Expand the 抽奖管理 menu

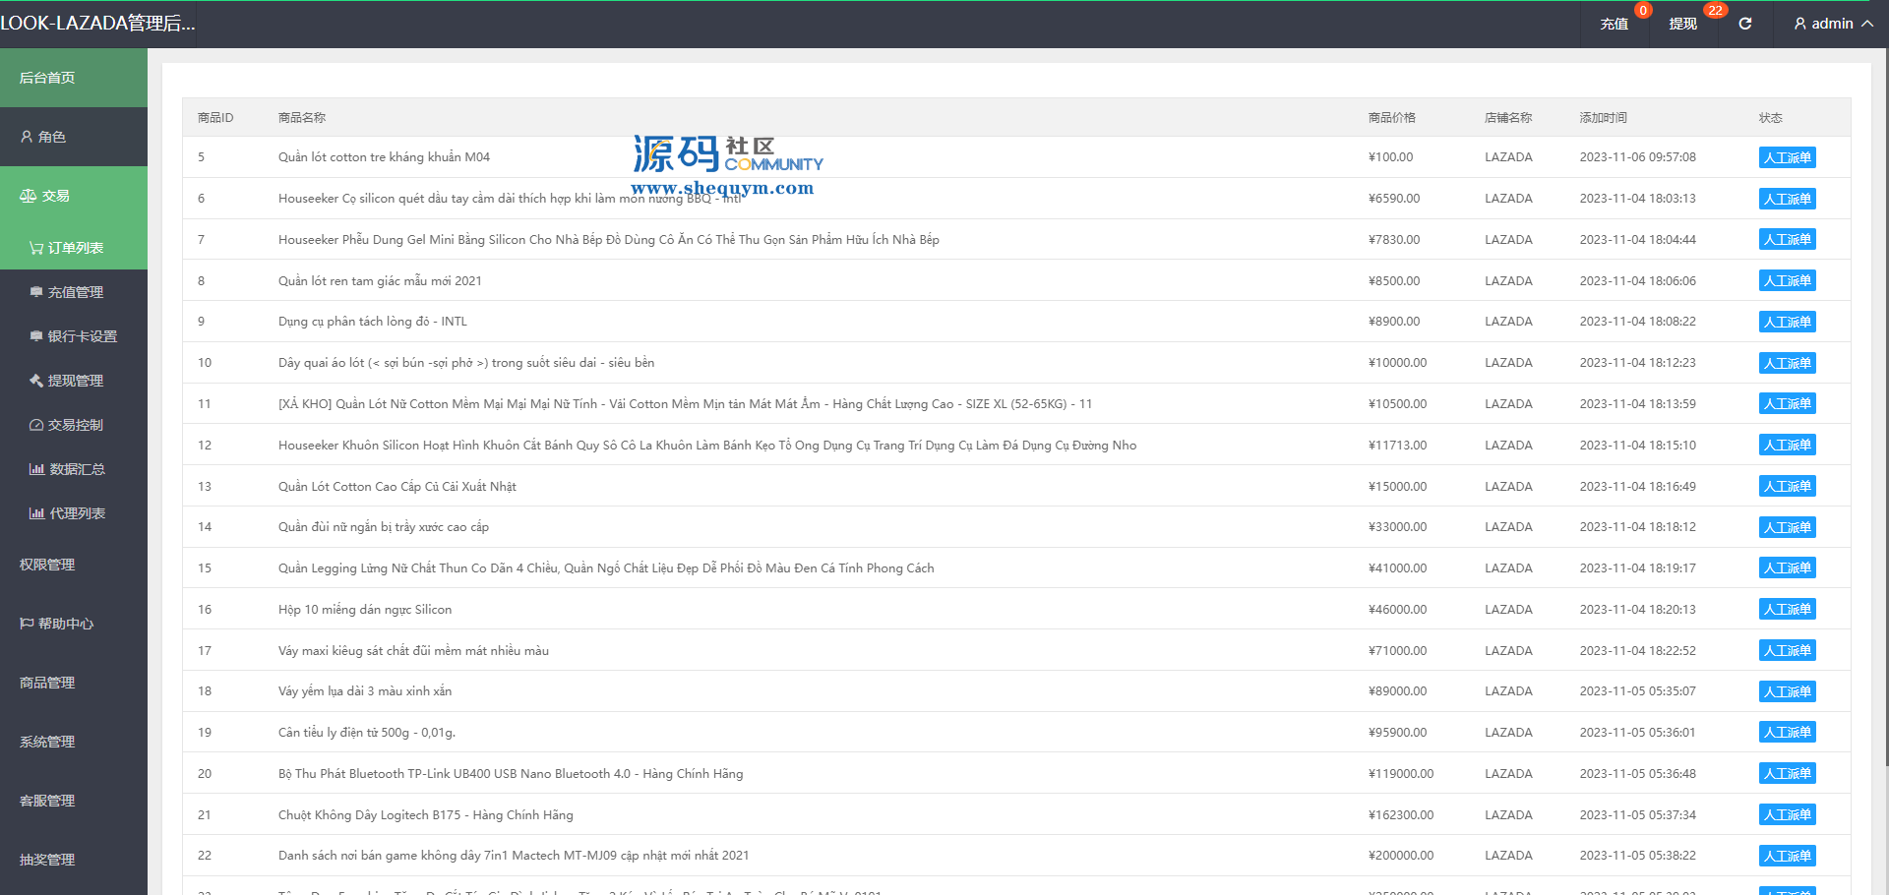coord(74,860)
